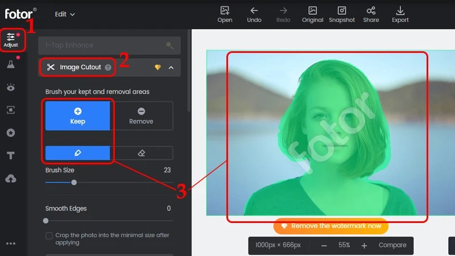Expand the Edit dropdown menu

65,14
